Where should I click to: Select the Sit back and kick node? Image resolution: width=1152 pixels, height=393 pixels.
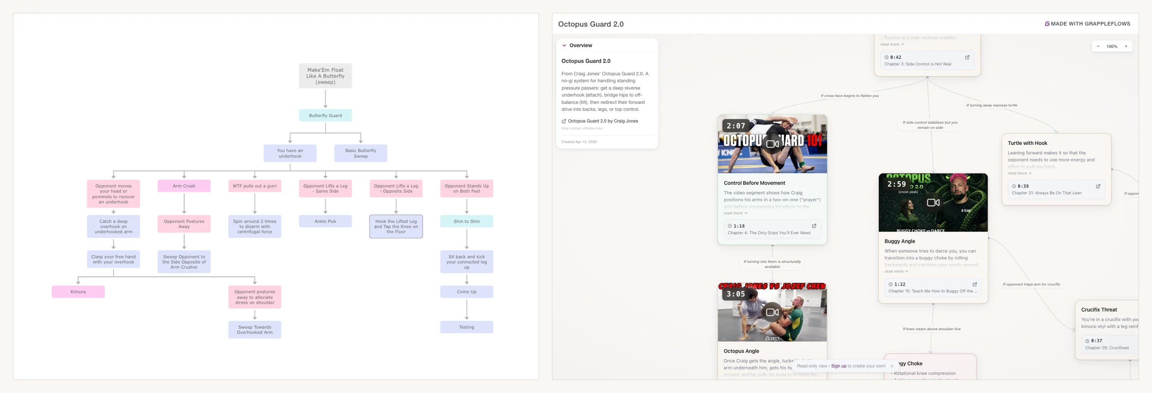(466, 262)
